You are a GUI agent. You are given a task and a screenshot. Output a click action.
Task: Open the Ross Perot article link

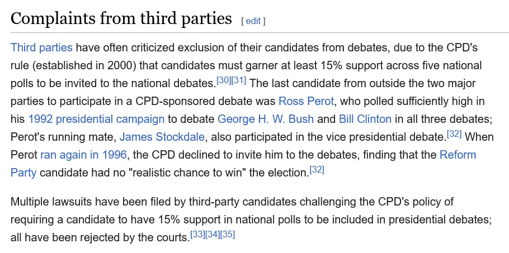(x=306, y=101)
